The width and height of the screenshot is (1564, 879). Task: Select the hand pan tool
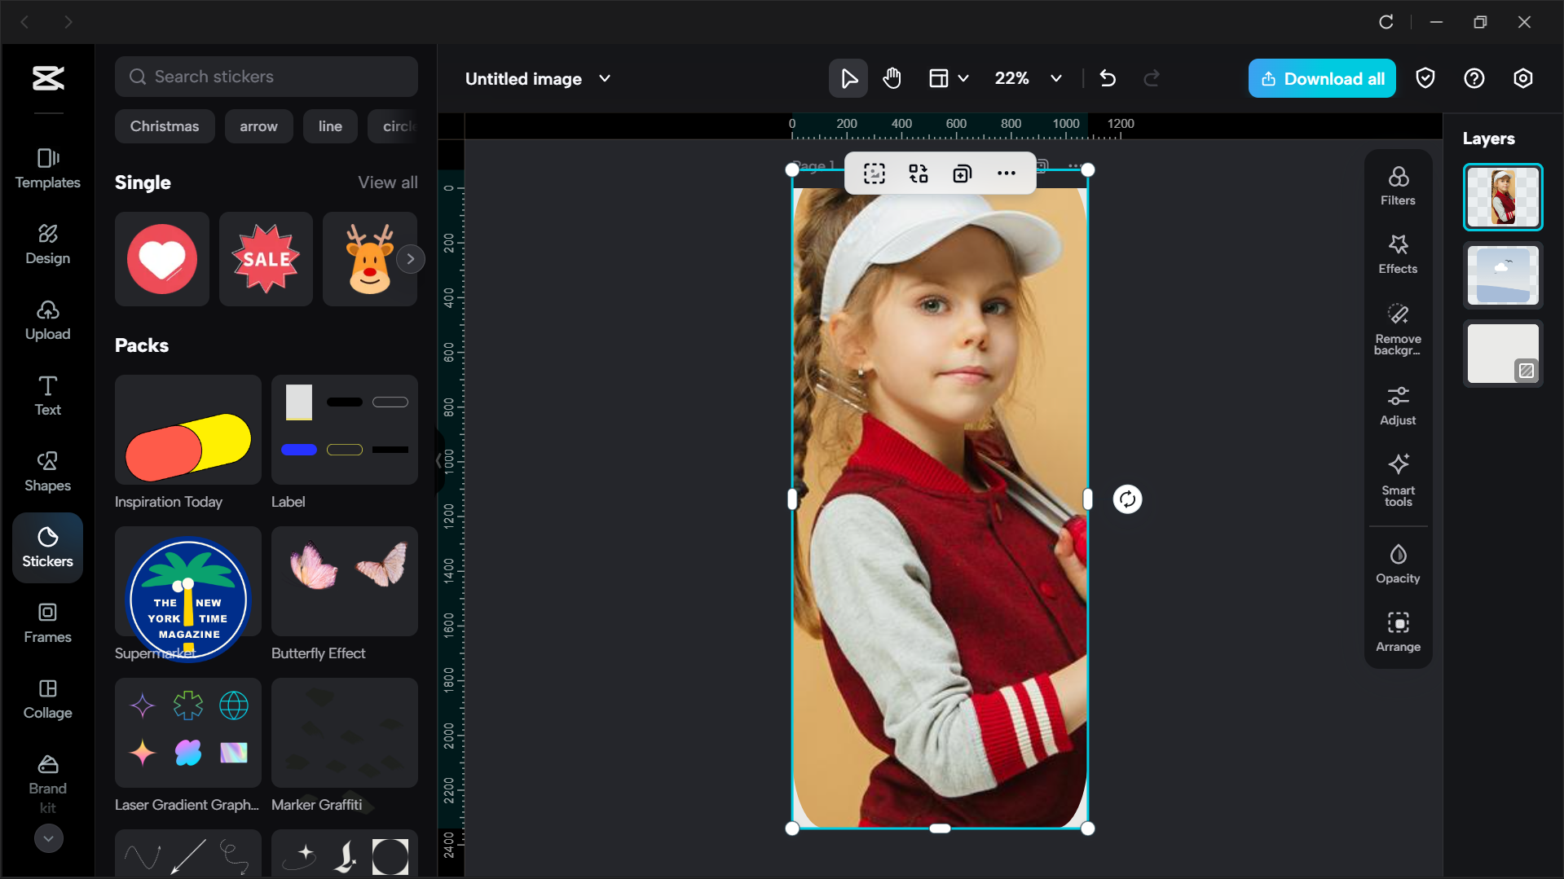tap(892, 78)
